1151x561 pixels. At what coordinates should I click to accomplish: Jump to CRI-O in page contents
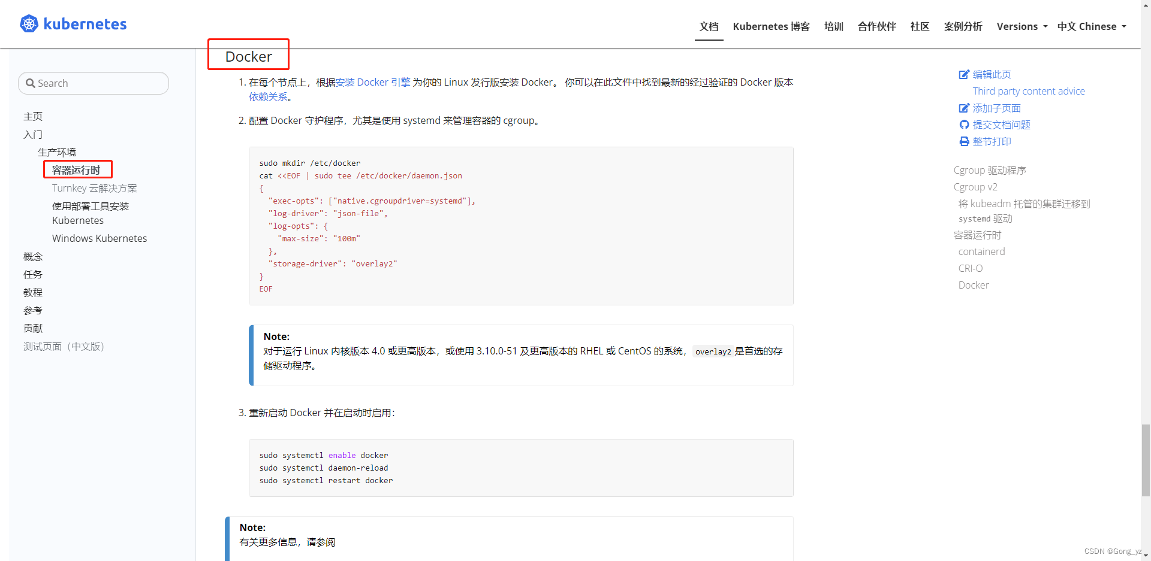970,268
